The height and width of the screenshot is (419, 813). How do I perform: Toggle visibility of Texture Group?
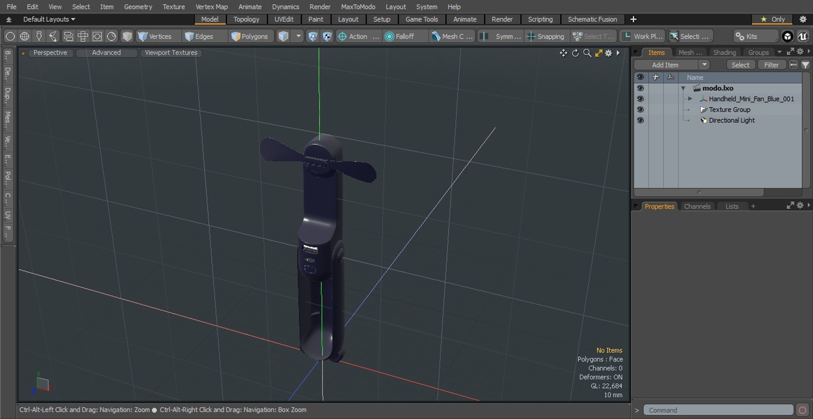coord(640,110)
